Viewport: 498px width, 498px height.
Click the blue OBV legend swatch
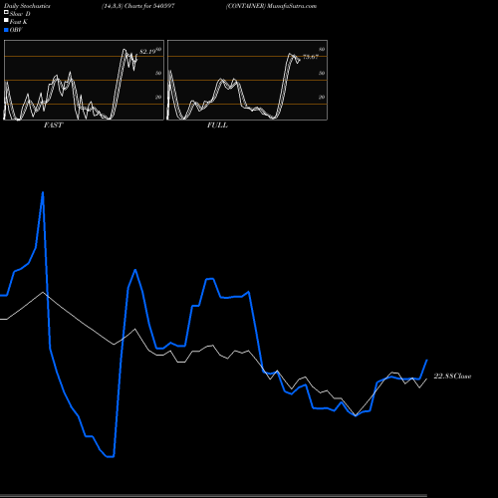point(6,30)
